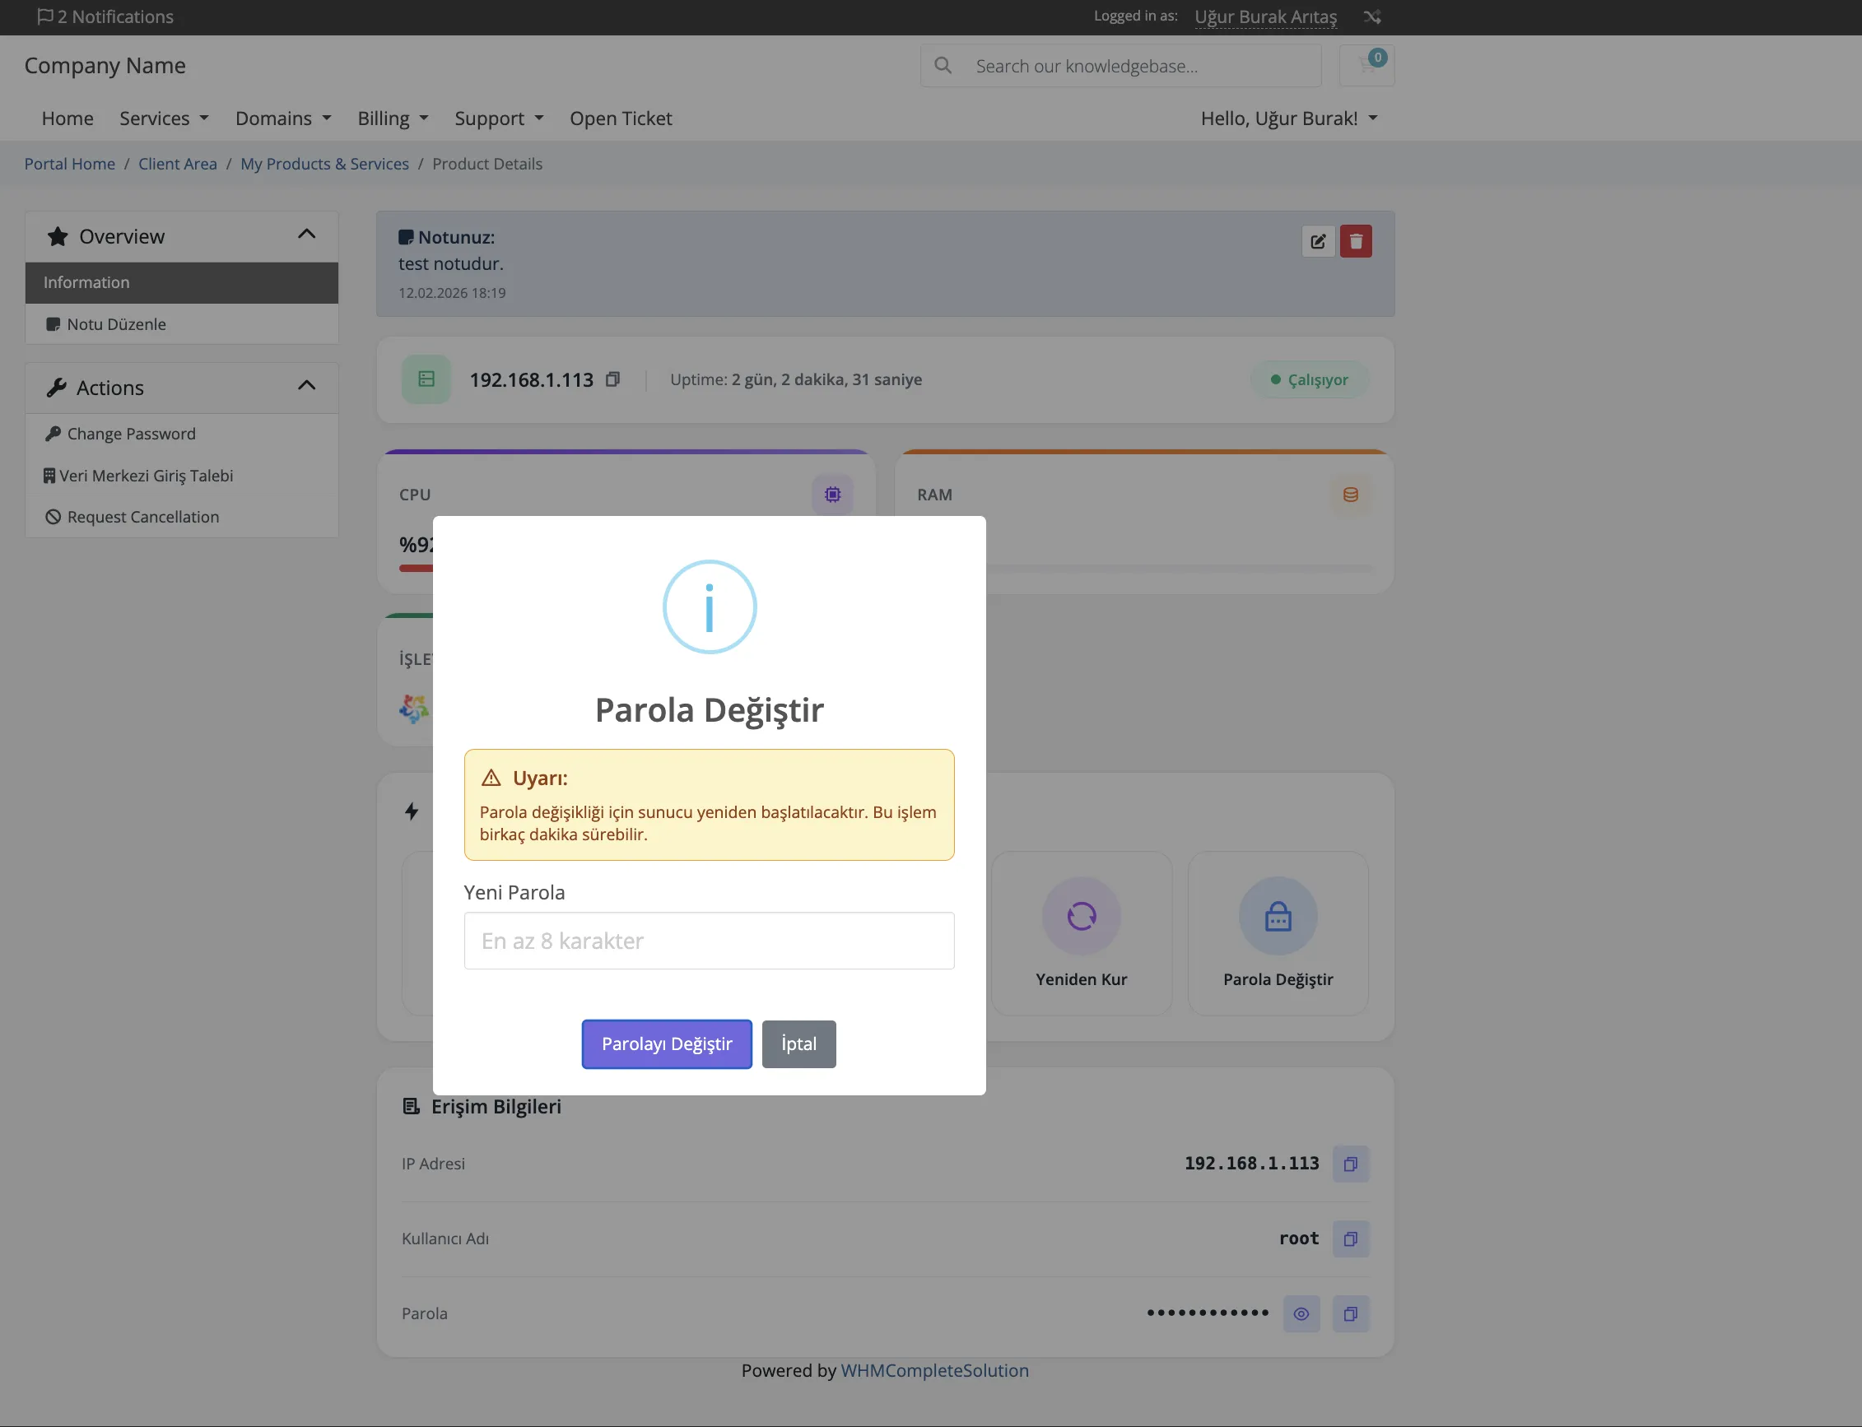
Task: Click the notifications flag icon
Action: click(x=45, y=16)
